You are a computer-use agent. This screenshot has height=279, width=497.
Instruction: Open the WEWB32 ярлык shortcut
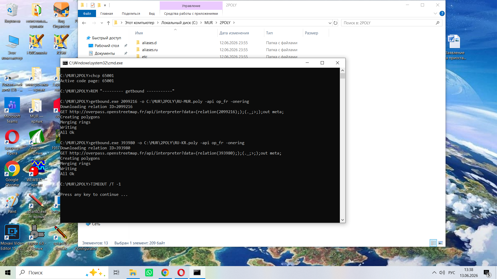36,174
